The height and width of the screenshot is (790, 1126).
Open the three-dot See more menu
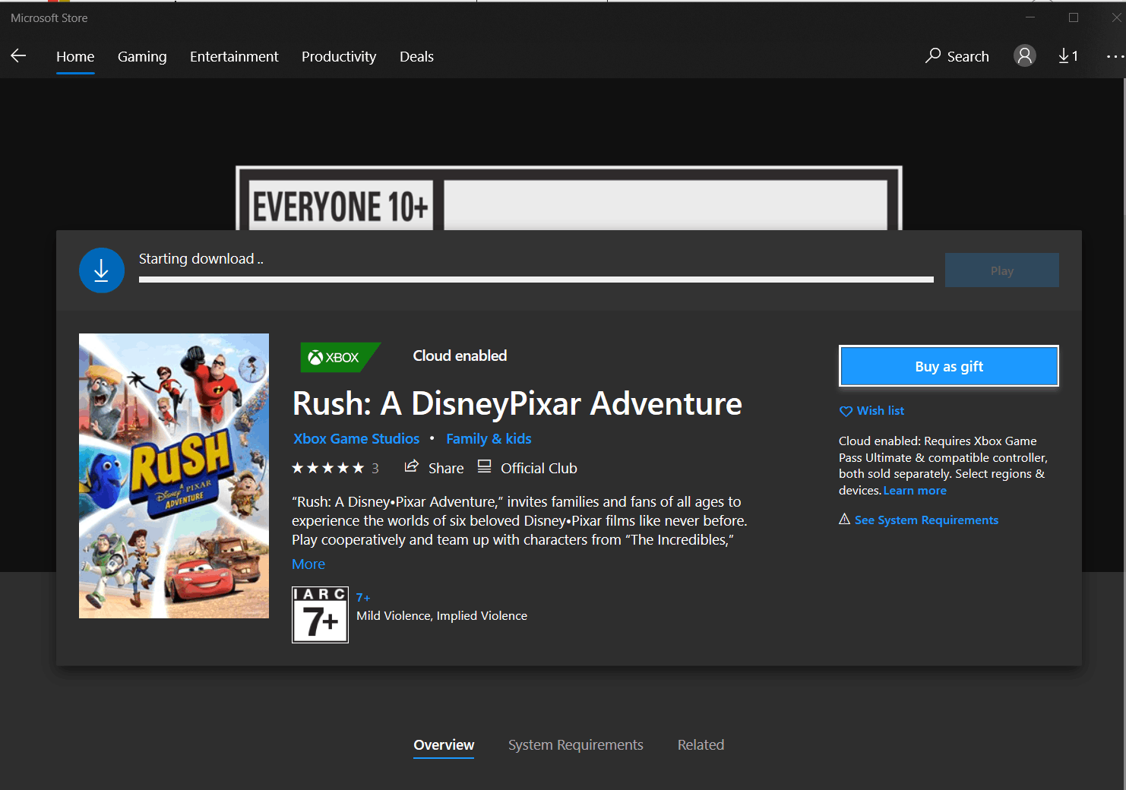coord(1115,56)
